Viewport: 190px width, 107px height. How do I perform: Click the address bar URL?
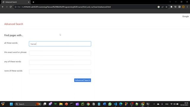pos(66,7)
